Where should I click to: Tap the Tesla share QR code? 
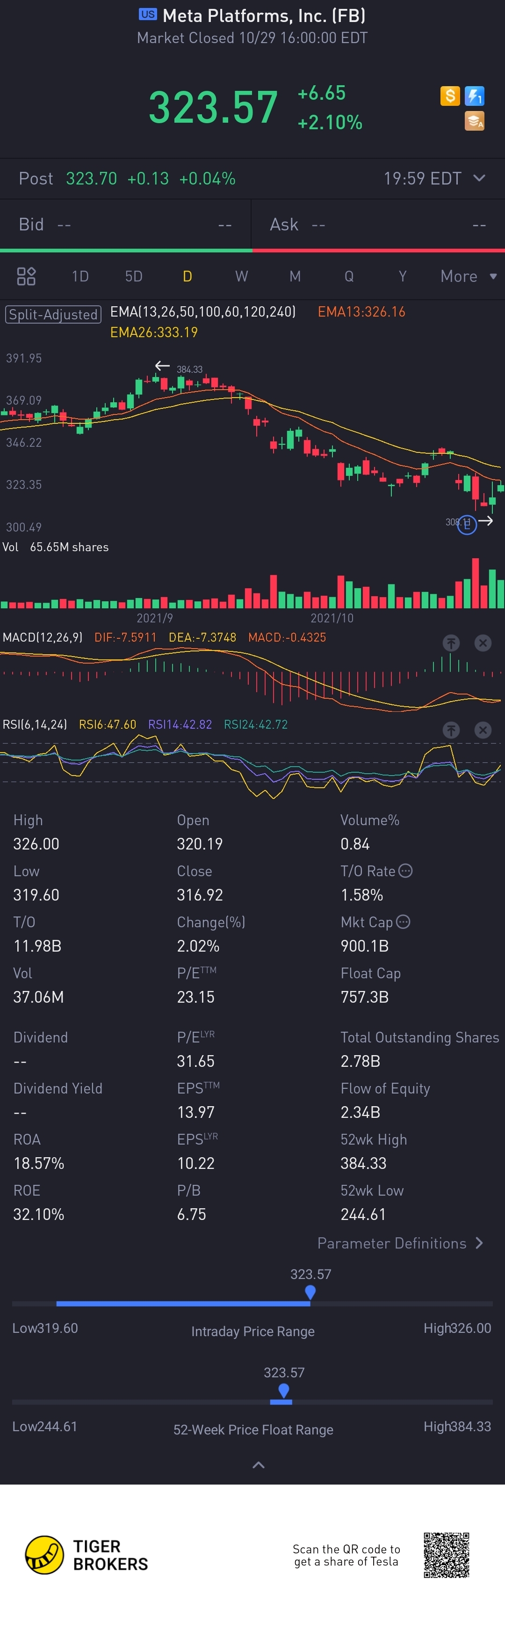point(447,1555)
